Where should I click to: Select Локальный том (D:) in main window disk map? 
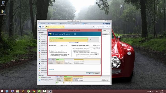tap(87, 79)
